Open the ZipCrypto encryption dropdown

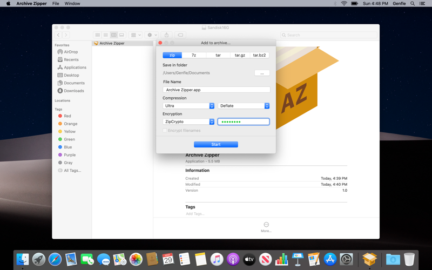[188, 122]
